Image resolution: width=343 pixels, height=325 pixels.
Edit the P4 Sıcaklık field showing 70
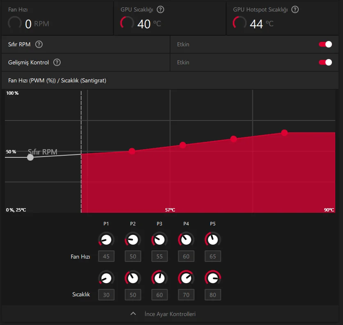(186, 295)
